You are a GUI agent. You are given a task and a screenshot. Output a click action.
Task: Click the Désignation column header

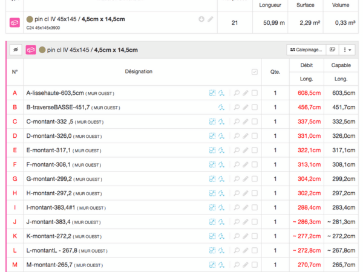139,72
